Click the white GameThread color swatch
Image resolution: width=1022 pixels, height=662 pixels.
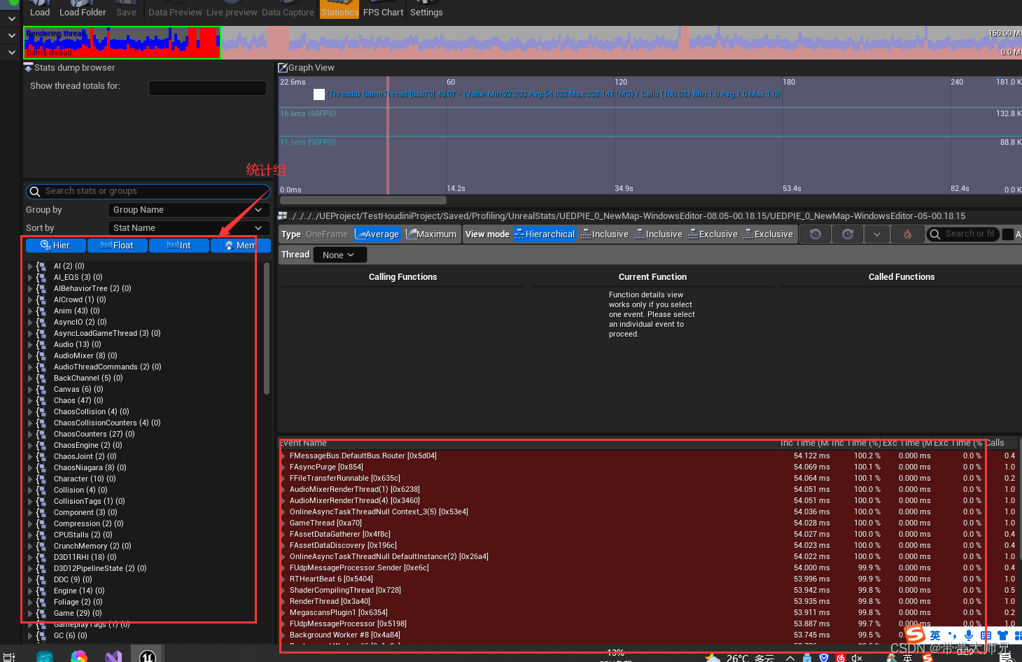coord(319,94)
